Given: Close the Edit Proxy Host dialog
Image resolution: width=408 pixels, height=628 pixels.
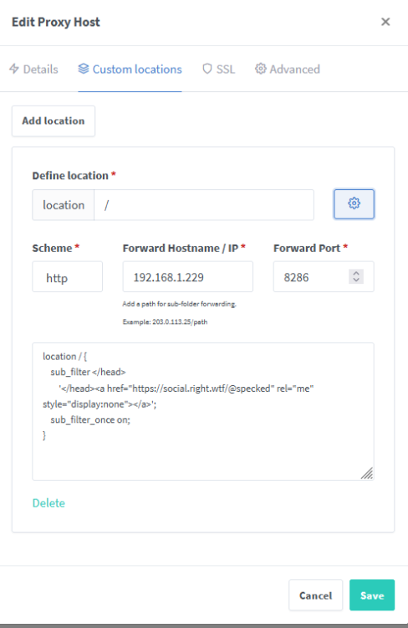Looking at the screenshot, I should tap(385, 22).
